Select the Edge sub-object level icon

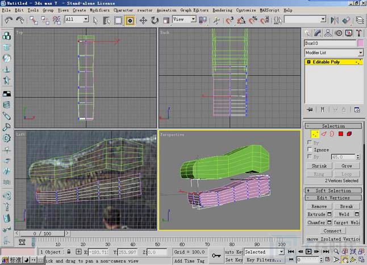pos(323,134)
